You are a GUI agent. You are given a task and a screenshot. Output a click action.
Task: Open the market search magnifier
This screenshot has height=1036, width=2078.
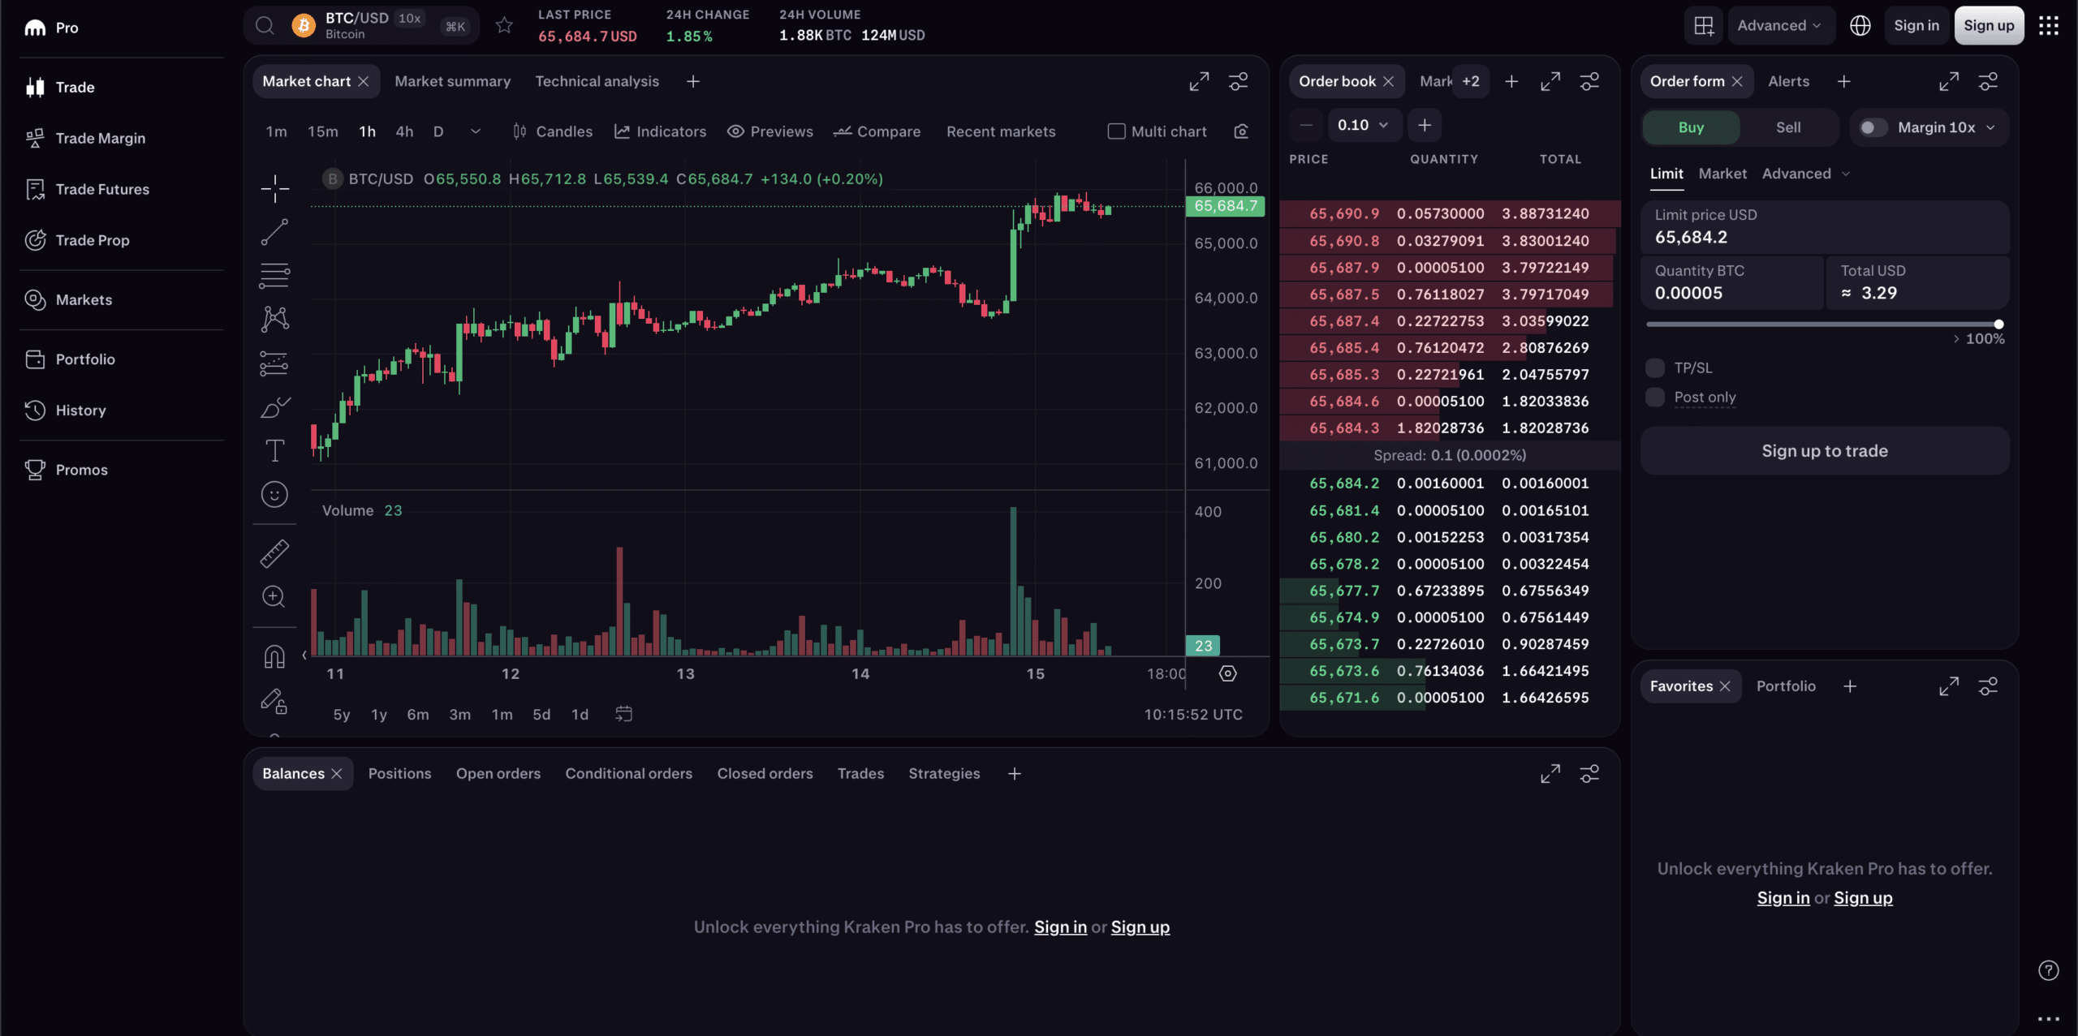[x=265, y=25]
